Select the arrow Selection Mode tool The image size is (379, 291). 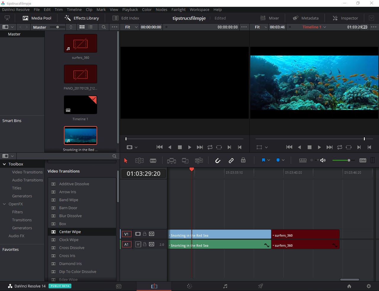[x=126, y=160]
